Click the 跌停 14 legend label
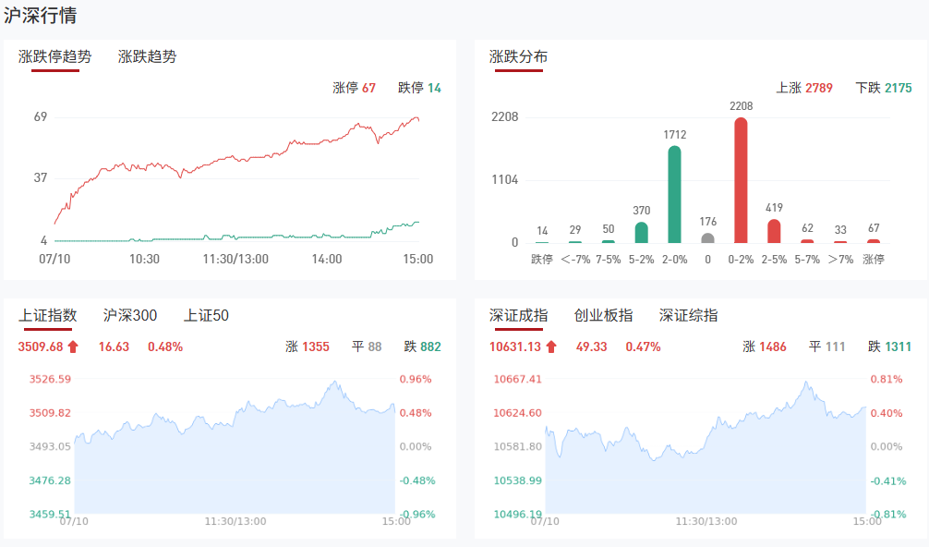Screen dimensions: 929x547 coord(419,88)
